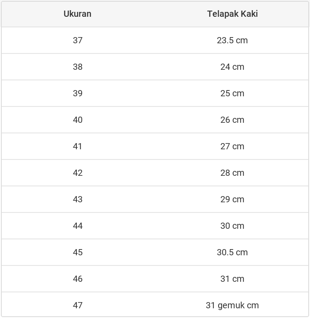Screen dimensions: 310x318
Task: Select the 31 gemuk cm cell
Action: [232, 305]
